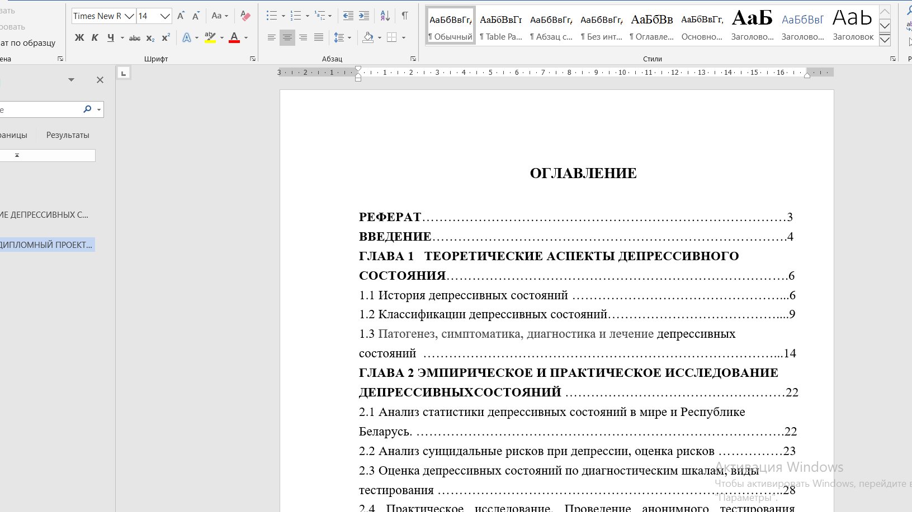The width and height of the screenshot is (912, 512).
Task: Apply italic with the К button
Action: (95, 37)
